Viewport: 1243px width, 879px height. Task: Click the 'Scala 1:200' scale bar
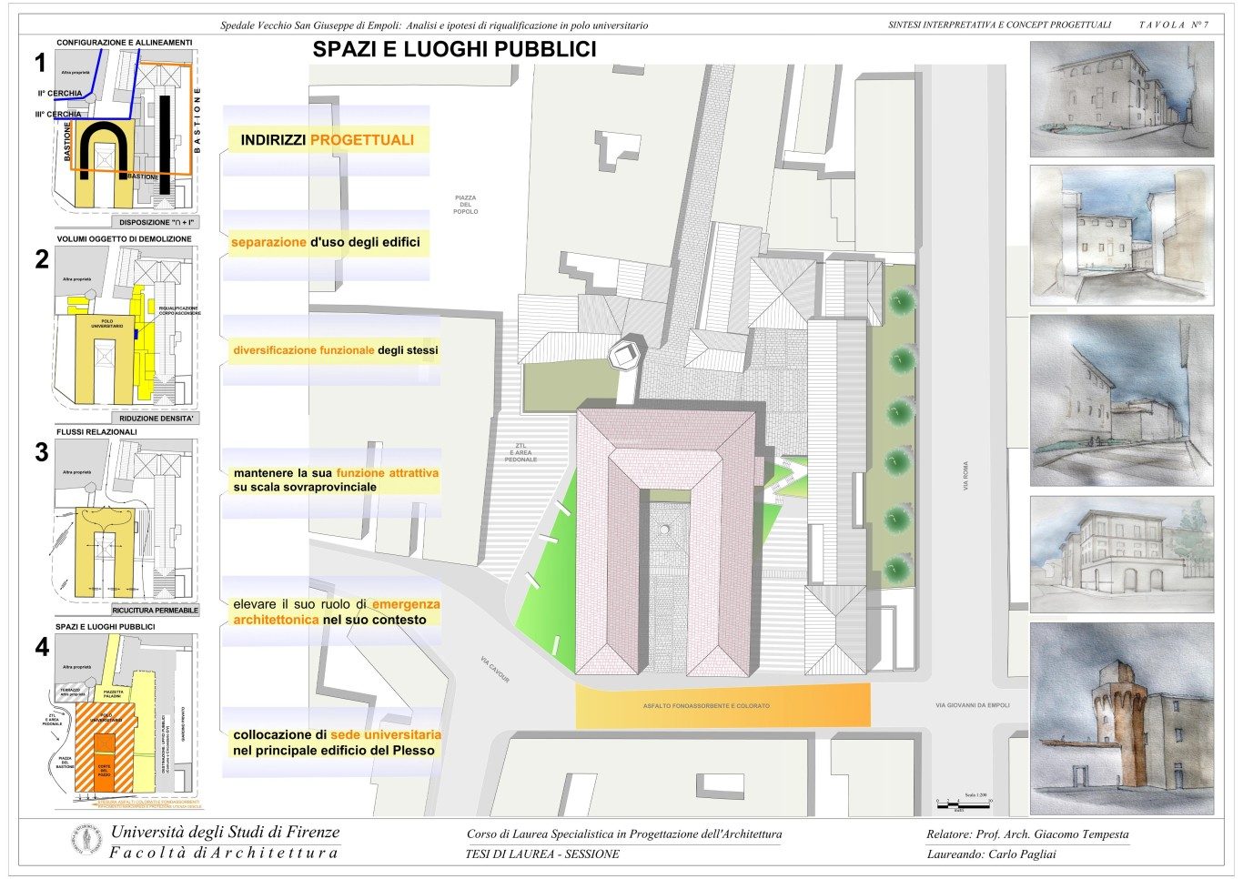pos(964,802)
